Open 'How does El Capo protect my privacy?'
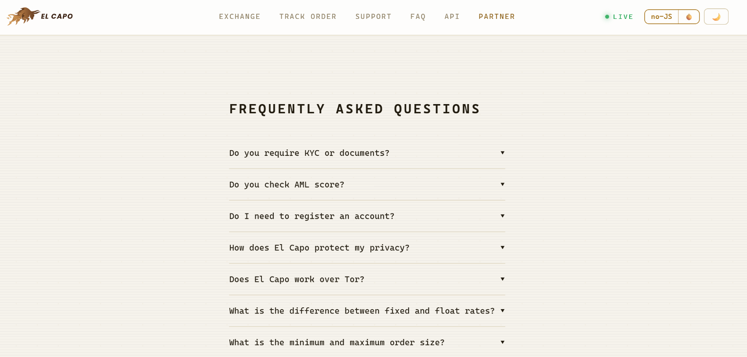Viewport: 747px width, 357px height. pos(367,248)
